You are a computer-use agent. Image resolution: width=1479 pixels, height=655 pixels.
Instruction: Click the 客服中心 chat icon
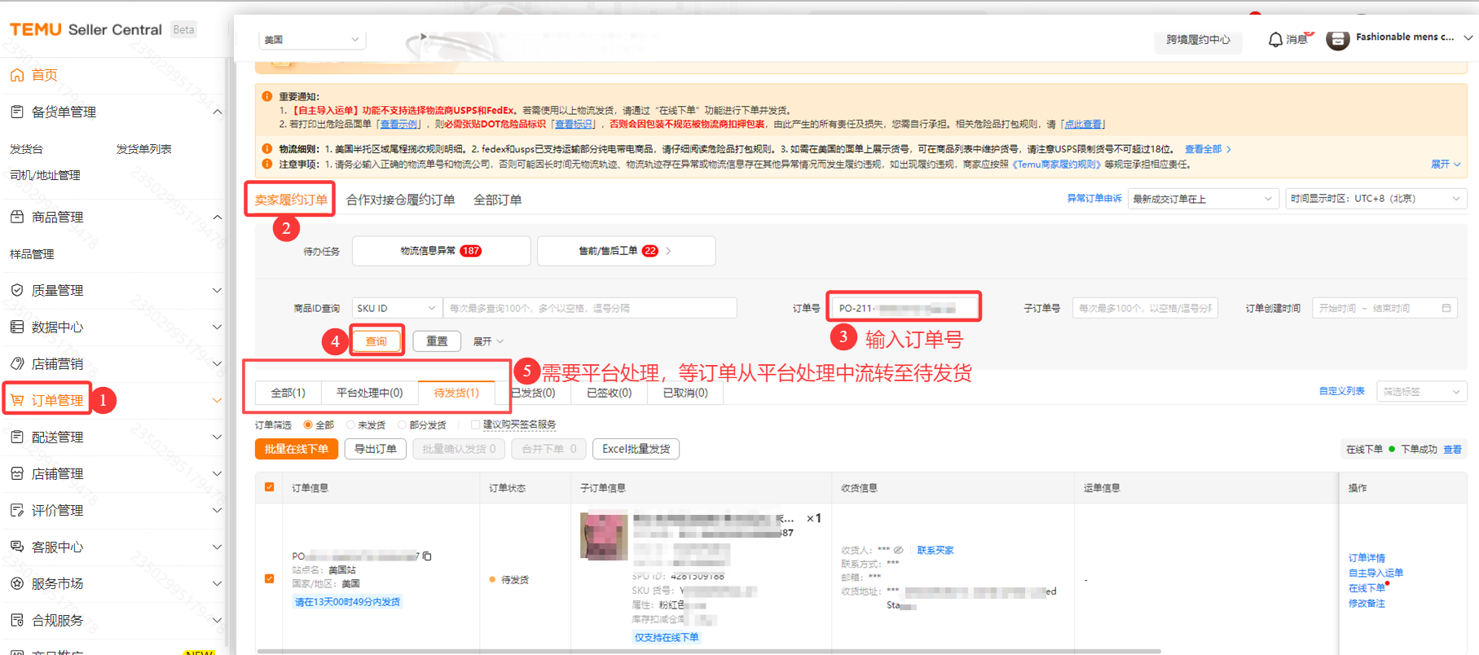(x=17, y=547)
